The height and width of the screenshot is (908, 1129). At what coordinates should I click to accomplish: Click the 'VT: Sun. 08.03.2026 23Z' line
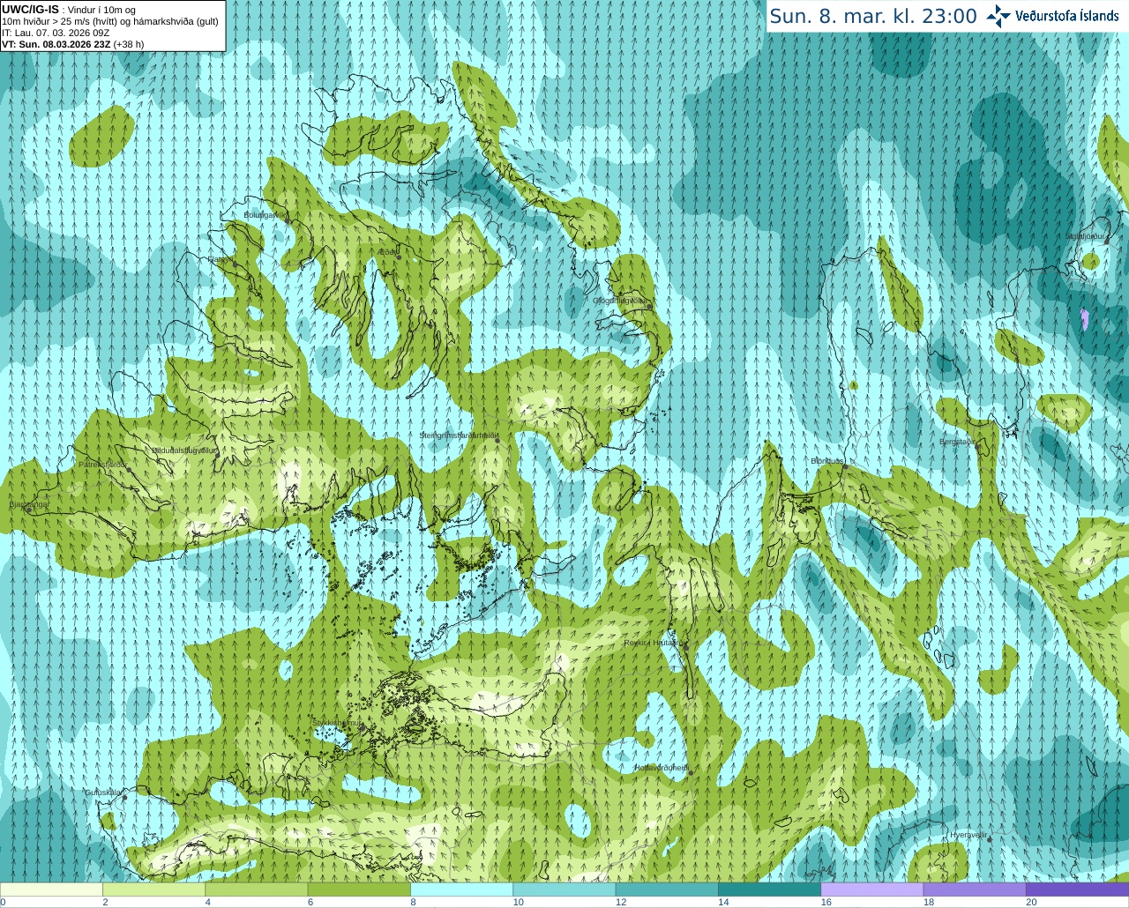coord(56,44)
